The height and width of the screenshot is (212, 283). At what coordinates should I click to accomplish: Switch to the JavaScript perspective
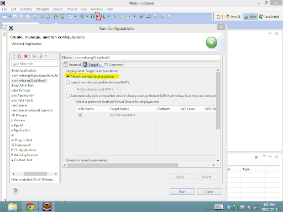point(269,17)
